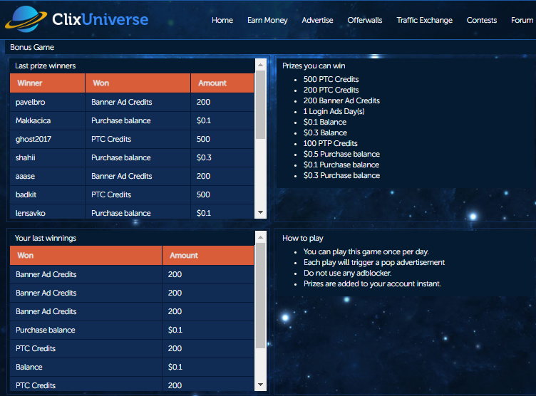Viewport: 536px width, 396px height.
Task: Click Won header in Your last winnings table
Action: (25, 256)
